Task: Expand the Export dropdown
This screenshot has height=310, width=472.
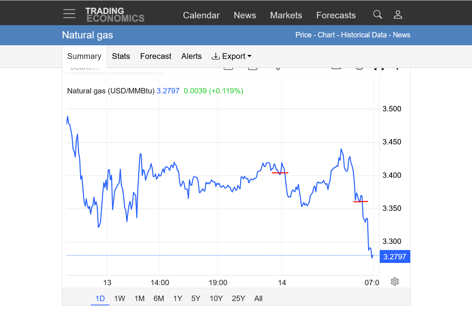Action: (232, 56)
